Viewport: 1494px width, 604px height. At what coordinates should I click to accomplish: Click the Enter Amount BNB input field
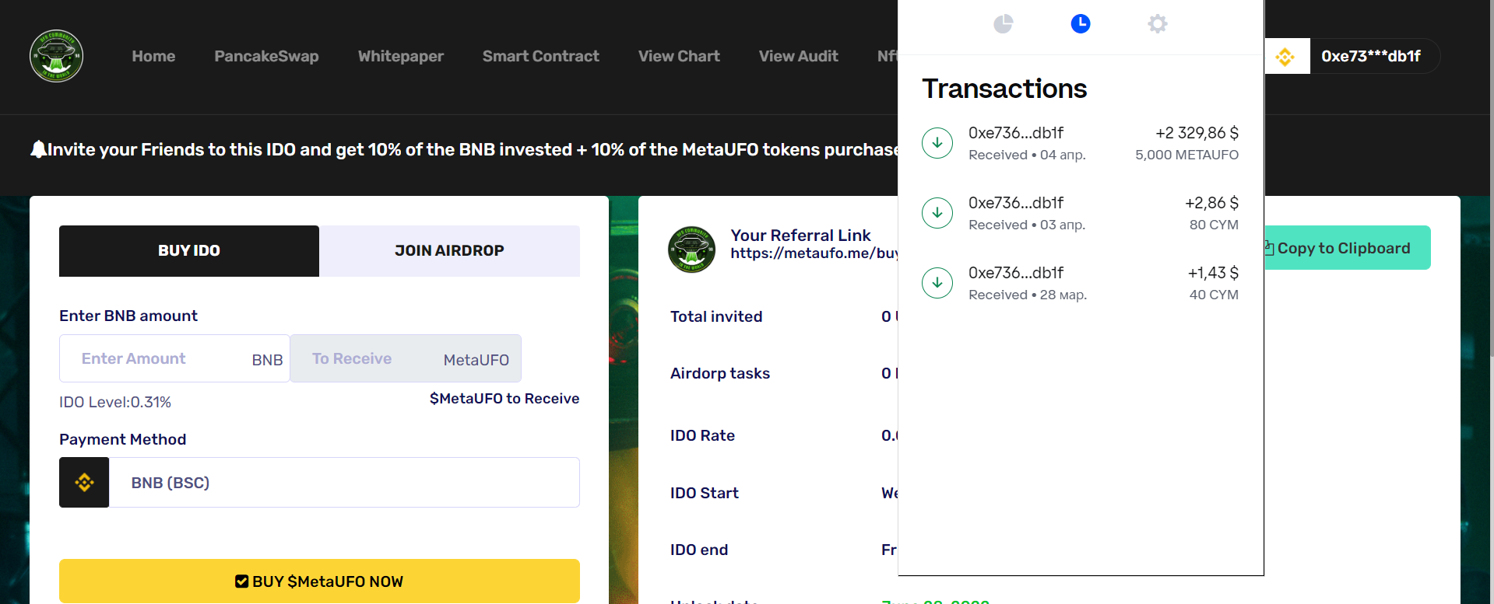click(174, 358)
